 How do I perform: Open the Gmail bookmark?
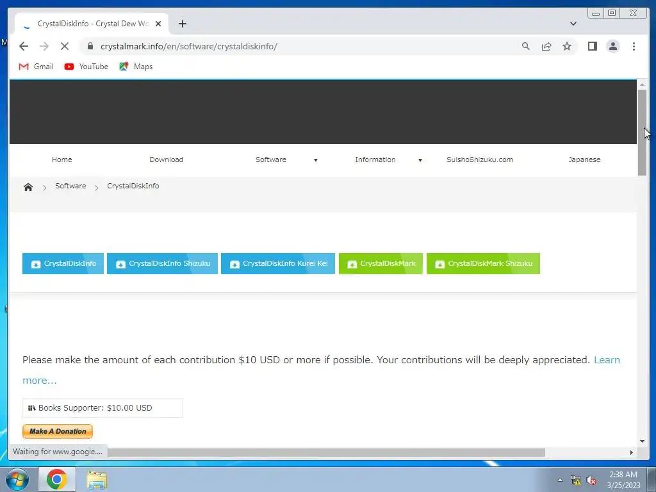36,67
